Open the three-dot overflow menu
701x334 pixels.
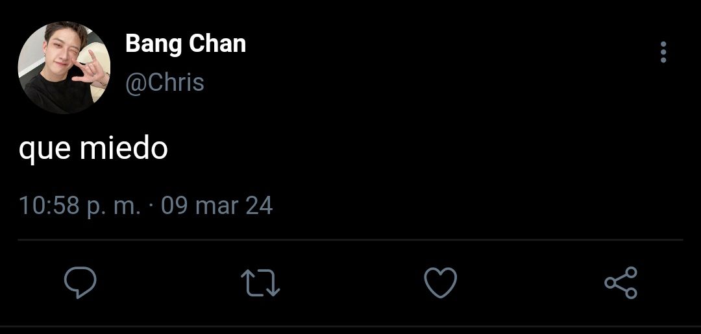663,53
